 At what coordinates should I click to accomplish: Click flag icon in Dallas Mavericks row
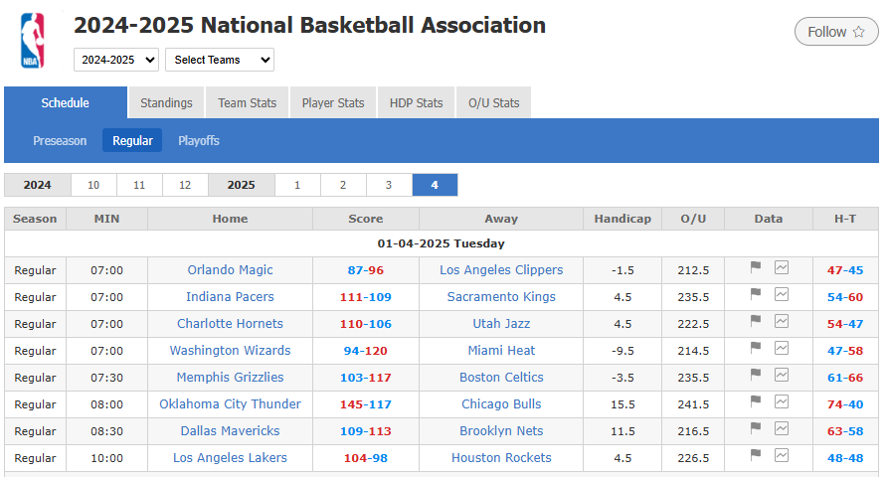(x=756, y=428)
